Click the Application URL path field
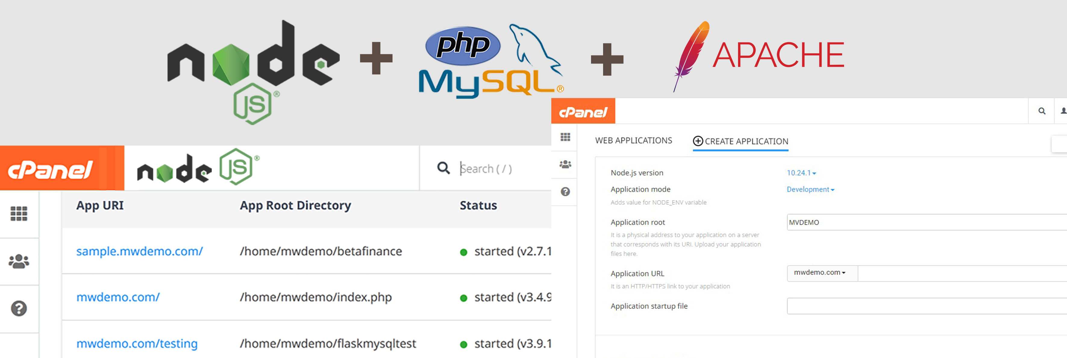1067x358 pixels. (x=962, y=274)
